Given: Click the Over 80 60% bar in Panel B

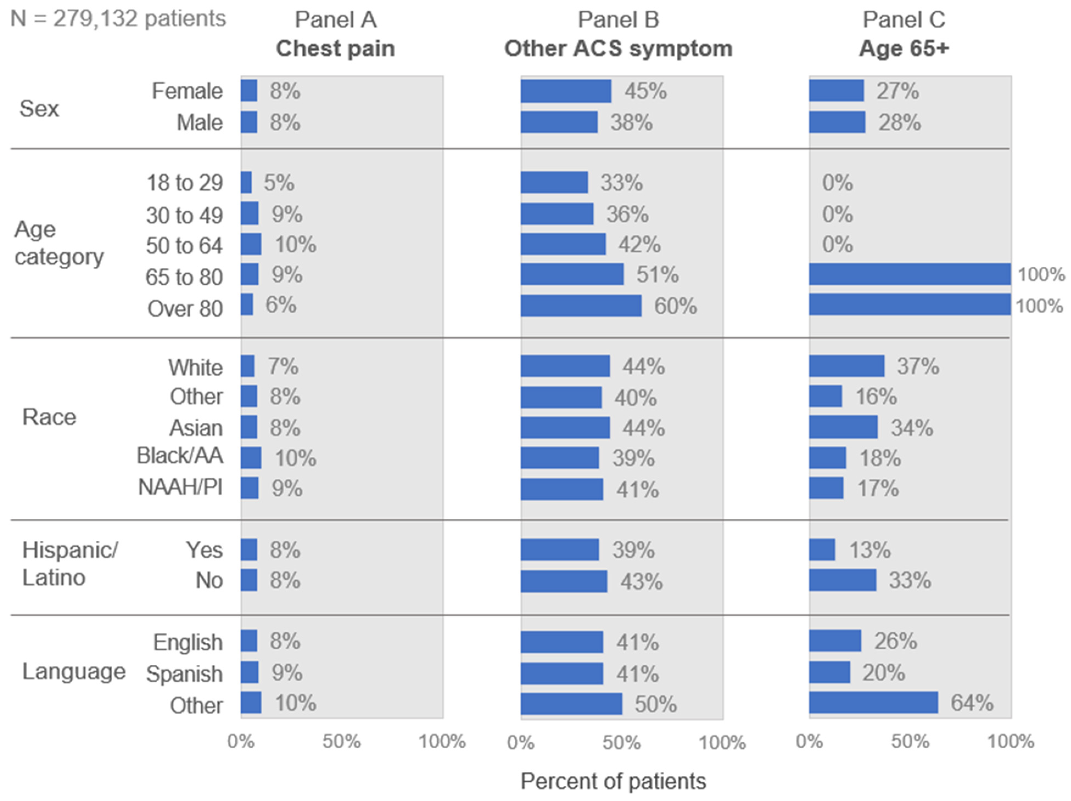Looking at the screenshot, I should pos(581,306).
